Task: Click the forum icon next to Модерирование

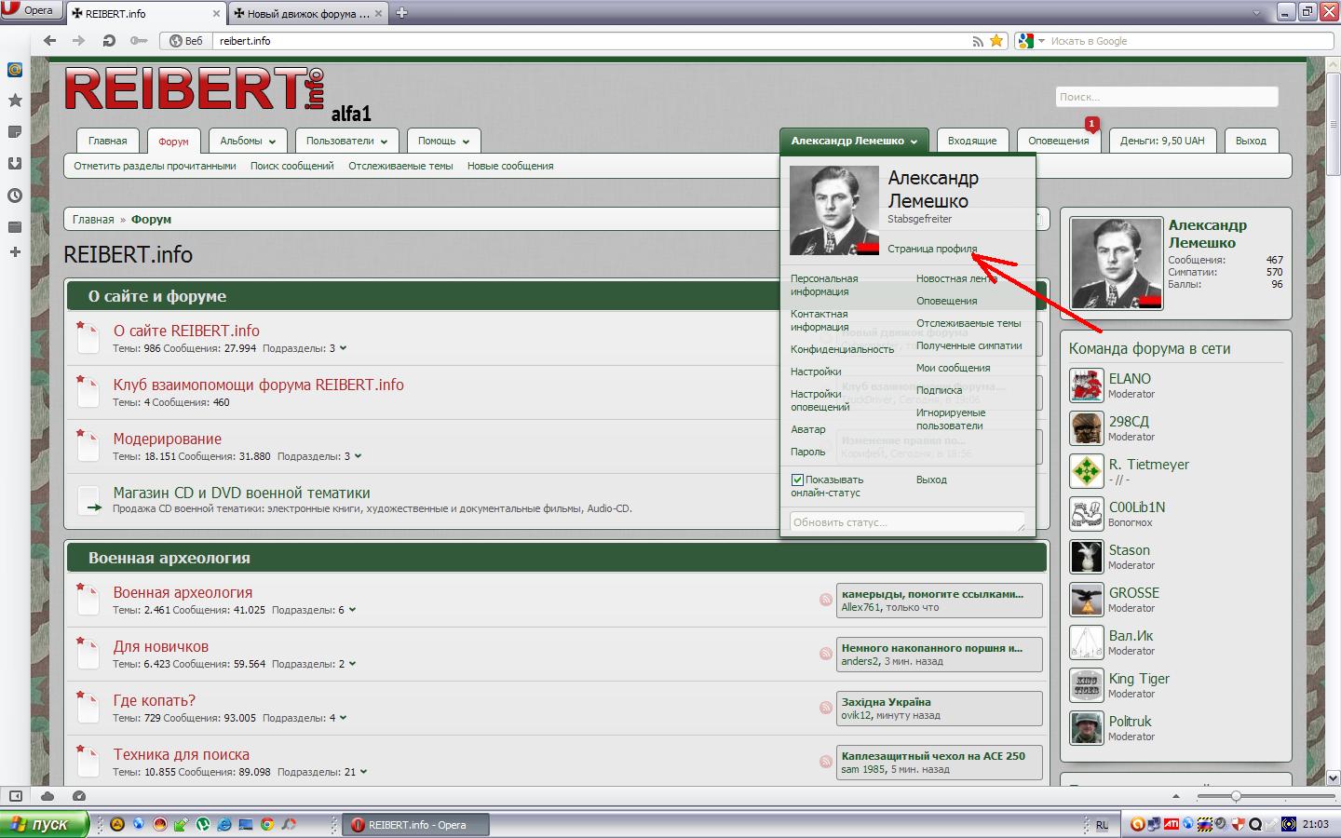Action: click(x=88, y=445)
